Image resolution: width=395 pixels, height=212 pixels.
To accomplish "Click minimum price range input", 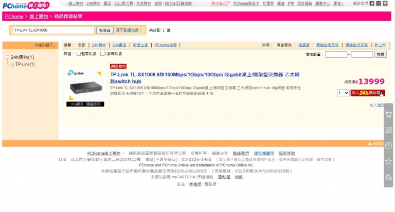I will [x=336, y=54].
